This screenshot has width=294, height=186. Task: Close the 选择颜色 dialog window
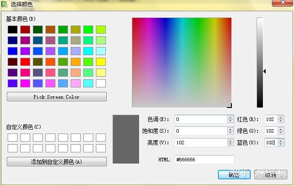(283, 3)
